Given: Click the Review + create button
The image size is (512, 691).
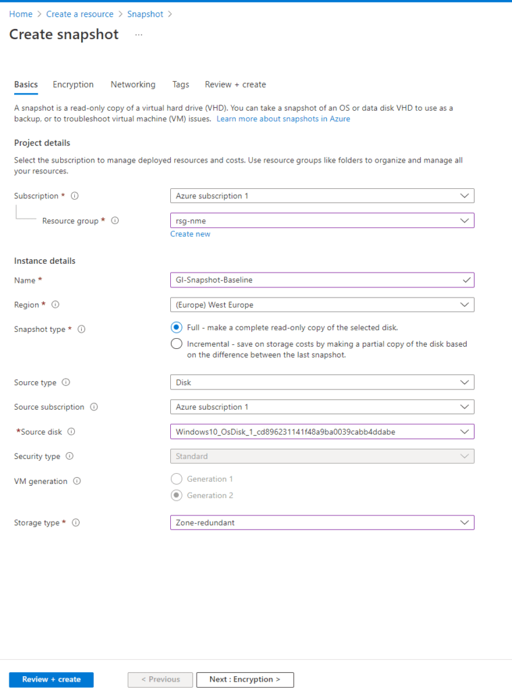Looking at the screenshot, I should pos(51,680).
